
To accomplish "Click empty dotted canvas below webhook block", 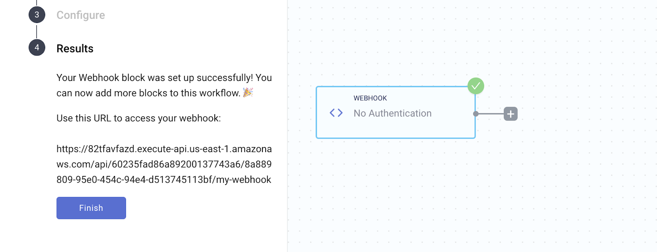I will tap(411, 197).
